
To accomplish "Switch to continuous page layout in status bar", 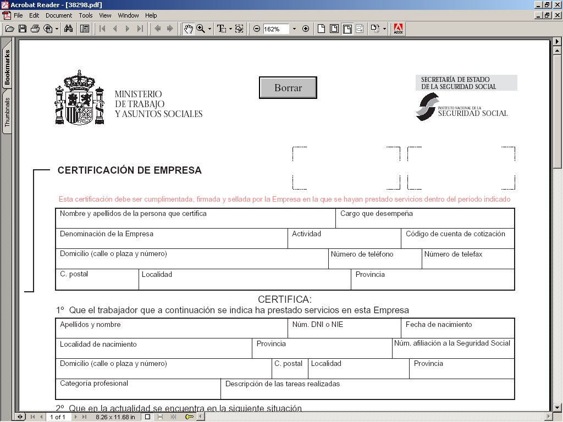I will click(x=161, y=417).
